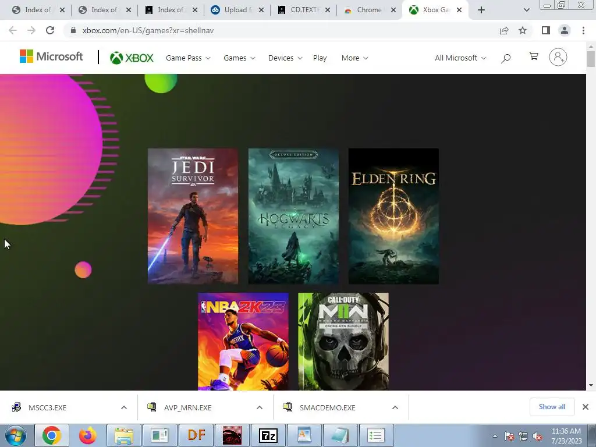Open Call of Duty MWII game cover
Screen dimensions: 596x447
tap(343, 341)
